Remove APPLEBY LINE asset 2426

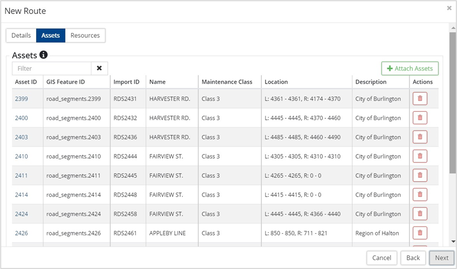tap(420, 233)
